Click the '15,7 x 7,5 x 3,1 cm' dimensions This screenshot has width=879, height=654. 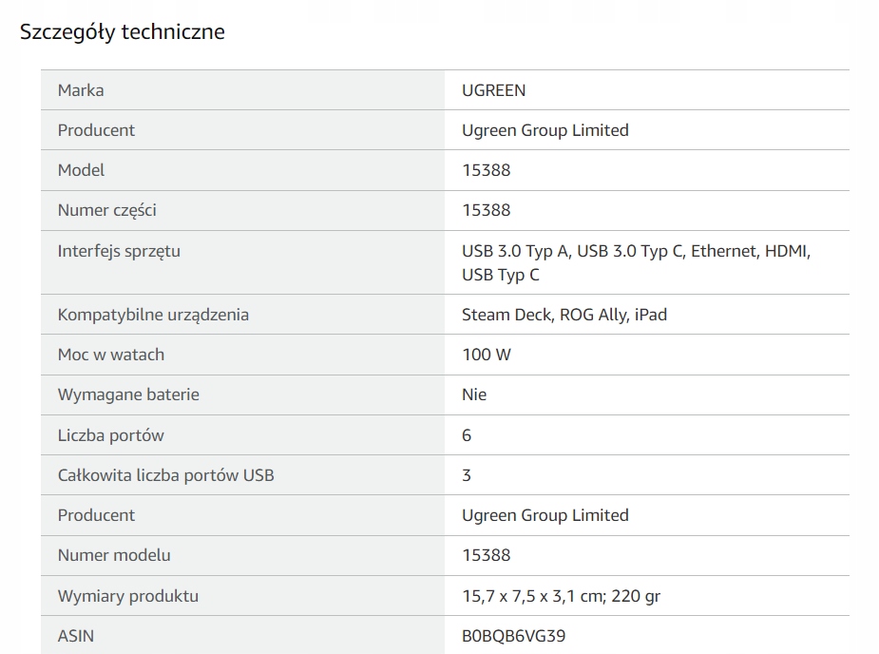530,596
